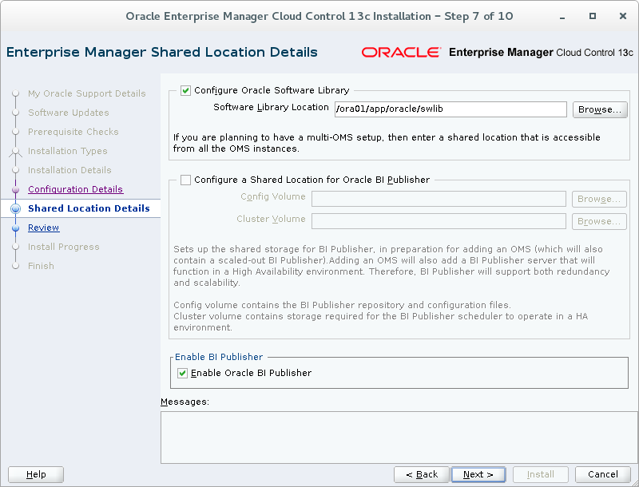639x487 pixels.
Task: Click the Review step bullet icon
Action: point(15,228)
